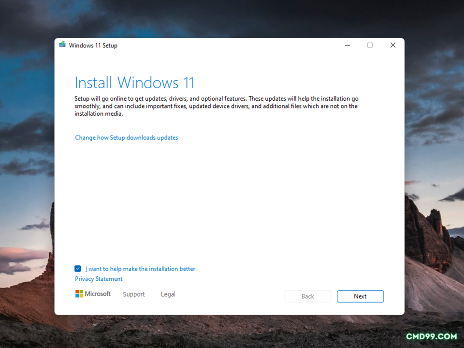
Task: Close the Windows 11 Setup window
Action: [392, 45]
